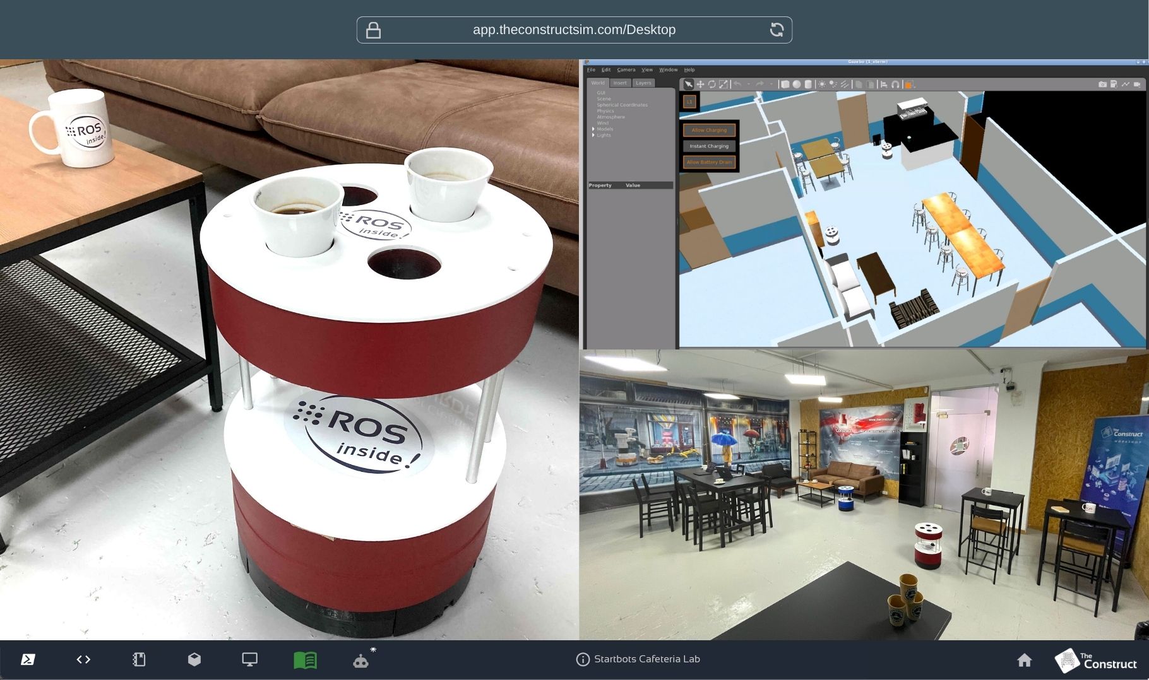Expand the Lights tree node

pos(593,135)
